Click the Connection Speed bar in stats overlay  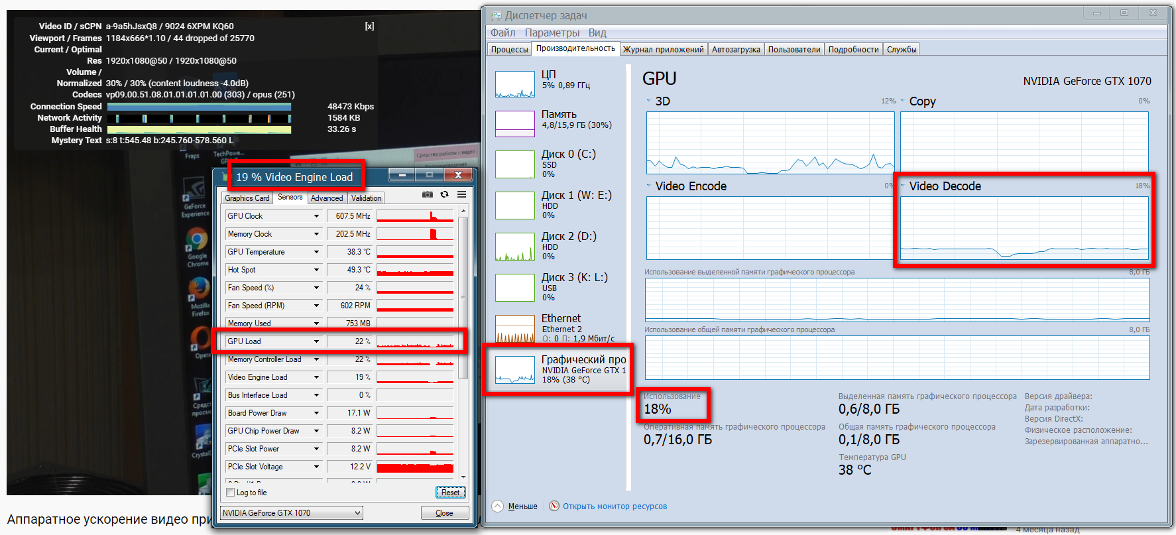199,106
